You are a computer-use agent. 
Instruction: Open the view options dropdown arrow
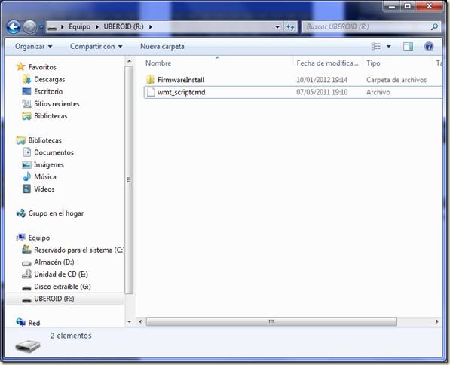click(389, 46)
